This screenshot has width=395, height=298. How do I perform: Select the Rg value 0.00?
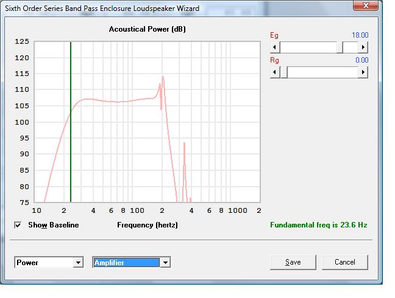click(361, 60)
